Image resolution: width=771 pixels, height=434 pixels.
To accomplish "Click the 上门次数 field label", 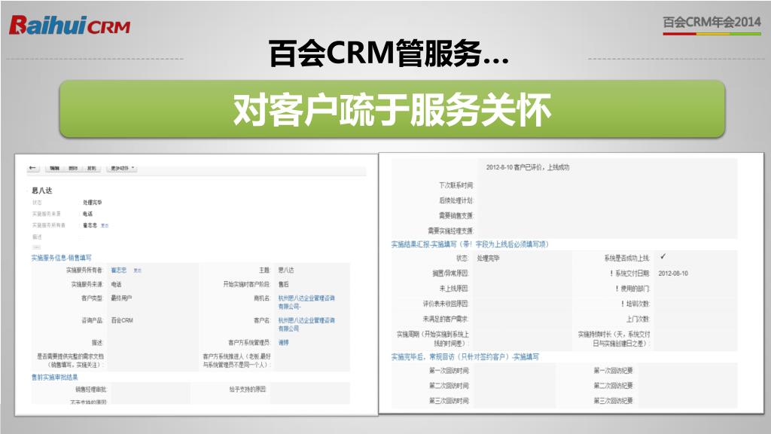I will [x=638, y=319].
